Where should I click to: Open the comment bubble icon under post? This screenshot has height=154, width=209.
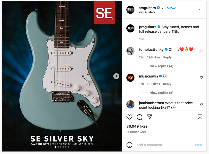click(140, 117)
